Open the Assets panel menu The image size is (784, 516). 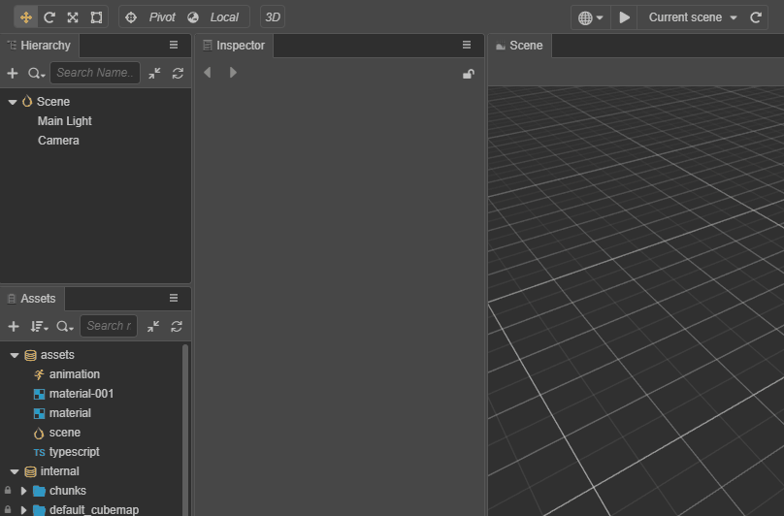[x=174, y=298]
